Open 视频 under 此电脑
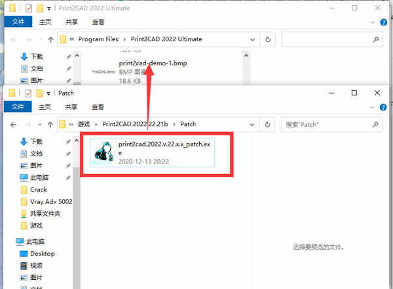393x289 pixels. pos(37,265)
